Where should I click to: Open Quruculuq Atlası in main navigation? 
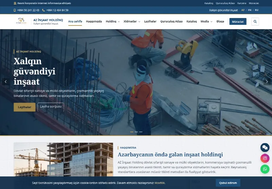tap(171, 21)
